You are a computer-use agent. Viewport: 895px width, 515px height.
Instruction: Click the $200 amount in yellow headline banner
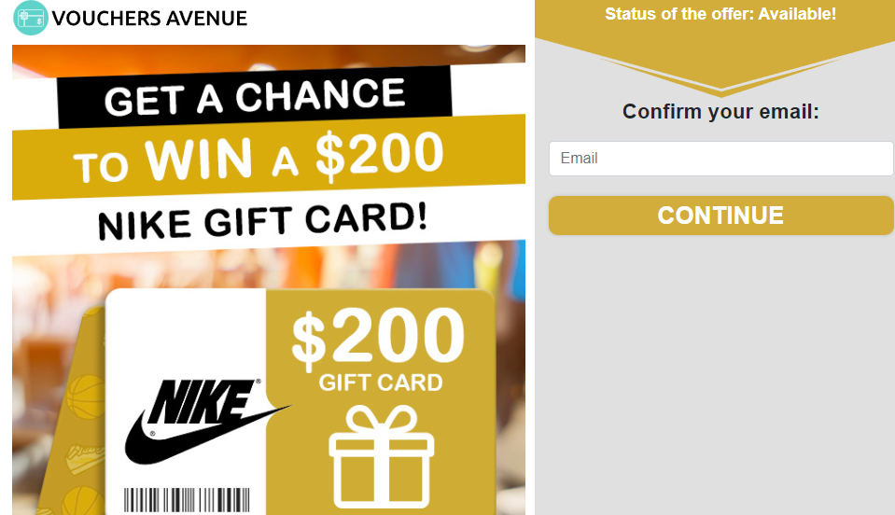coord(378,154)
